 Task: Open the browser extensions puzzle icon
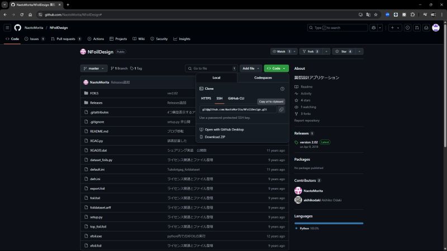pos(412,15)
